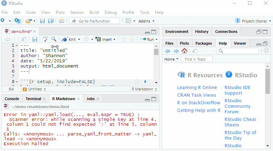The image size is (273, 151).
Task: Switch to the Console tab
Action: point(12,99)
